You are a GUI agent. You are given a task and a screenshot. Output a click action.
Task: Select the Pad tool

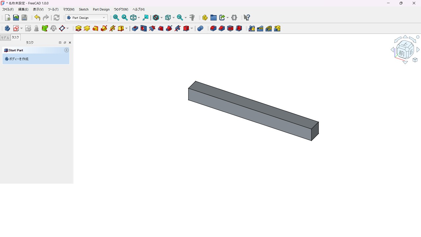click(78, 29)
